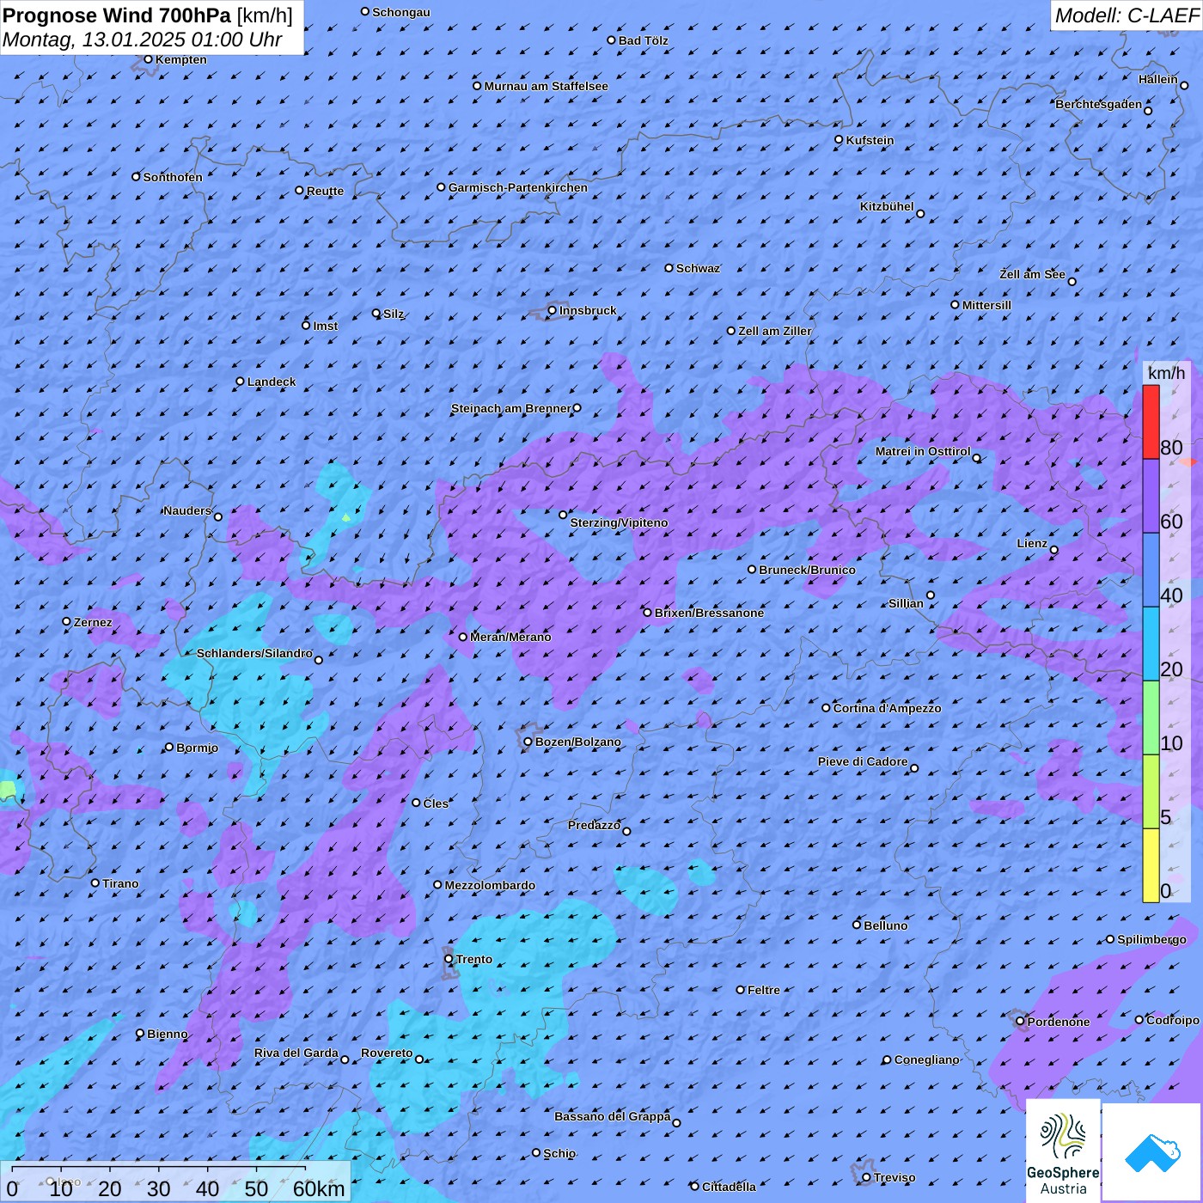Image resolution: width=1203 pixels, height=1203 pixels.
Task: Click the Mittersill location label
Action: click(986, 305)
